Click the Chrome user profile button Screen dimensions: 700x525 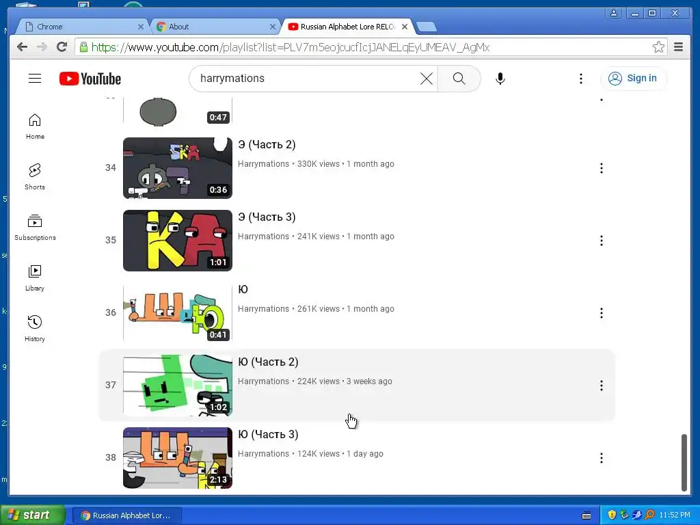pyautogui.click(x=614, y=13)
